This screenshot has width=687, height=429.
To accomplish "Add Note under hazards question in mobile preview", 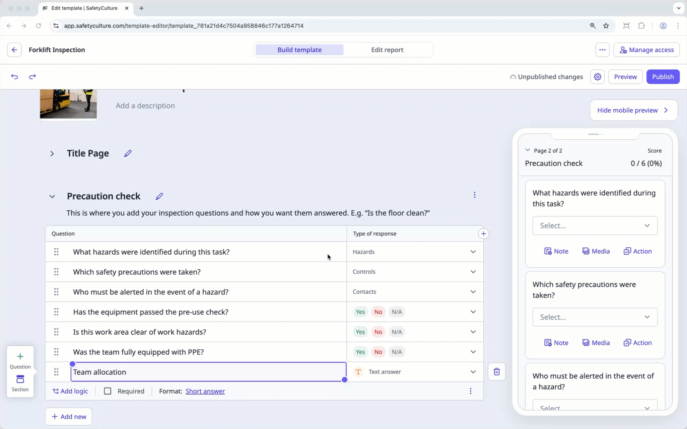I will pos(556,251).
